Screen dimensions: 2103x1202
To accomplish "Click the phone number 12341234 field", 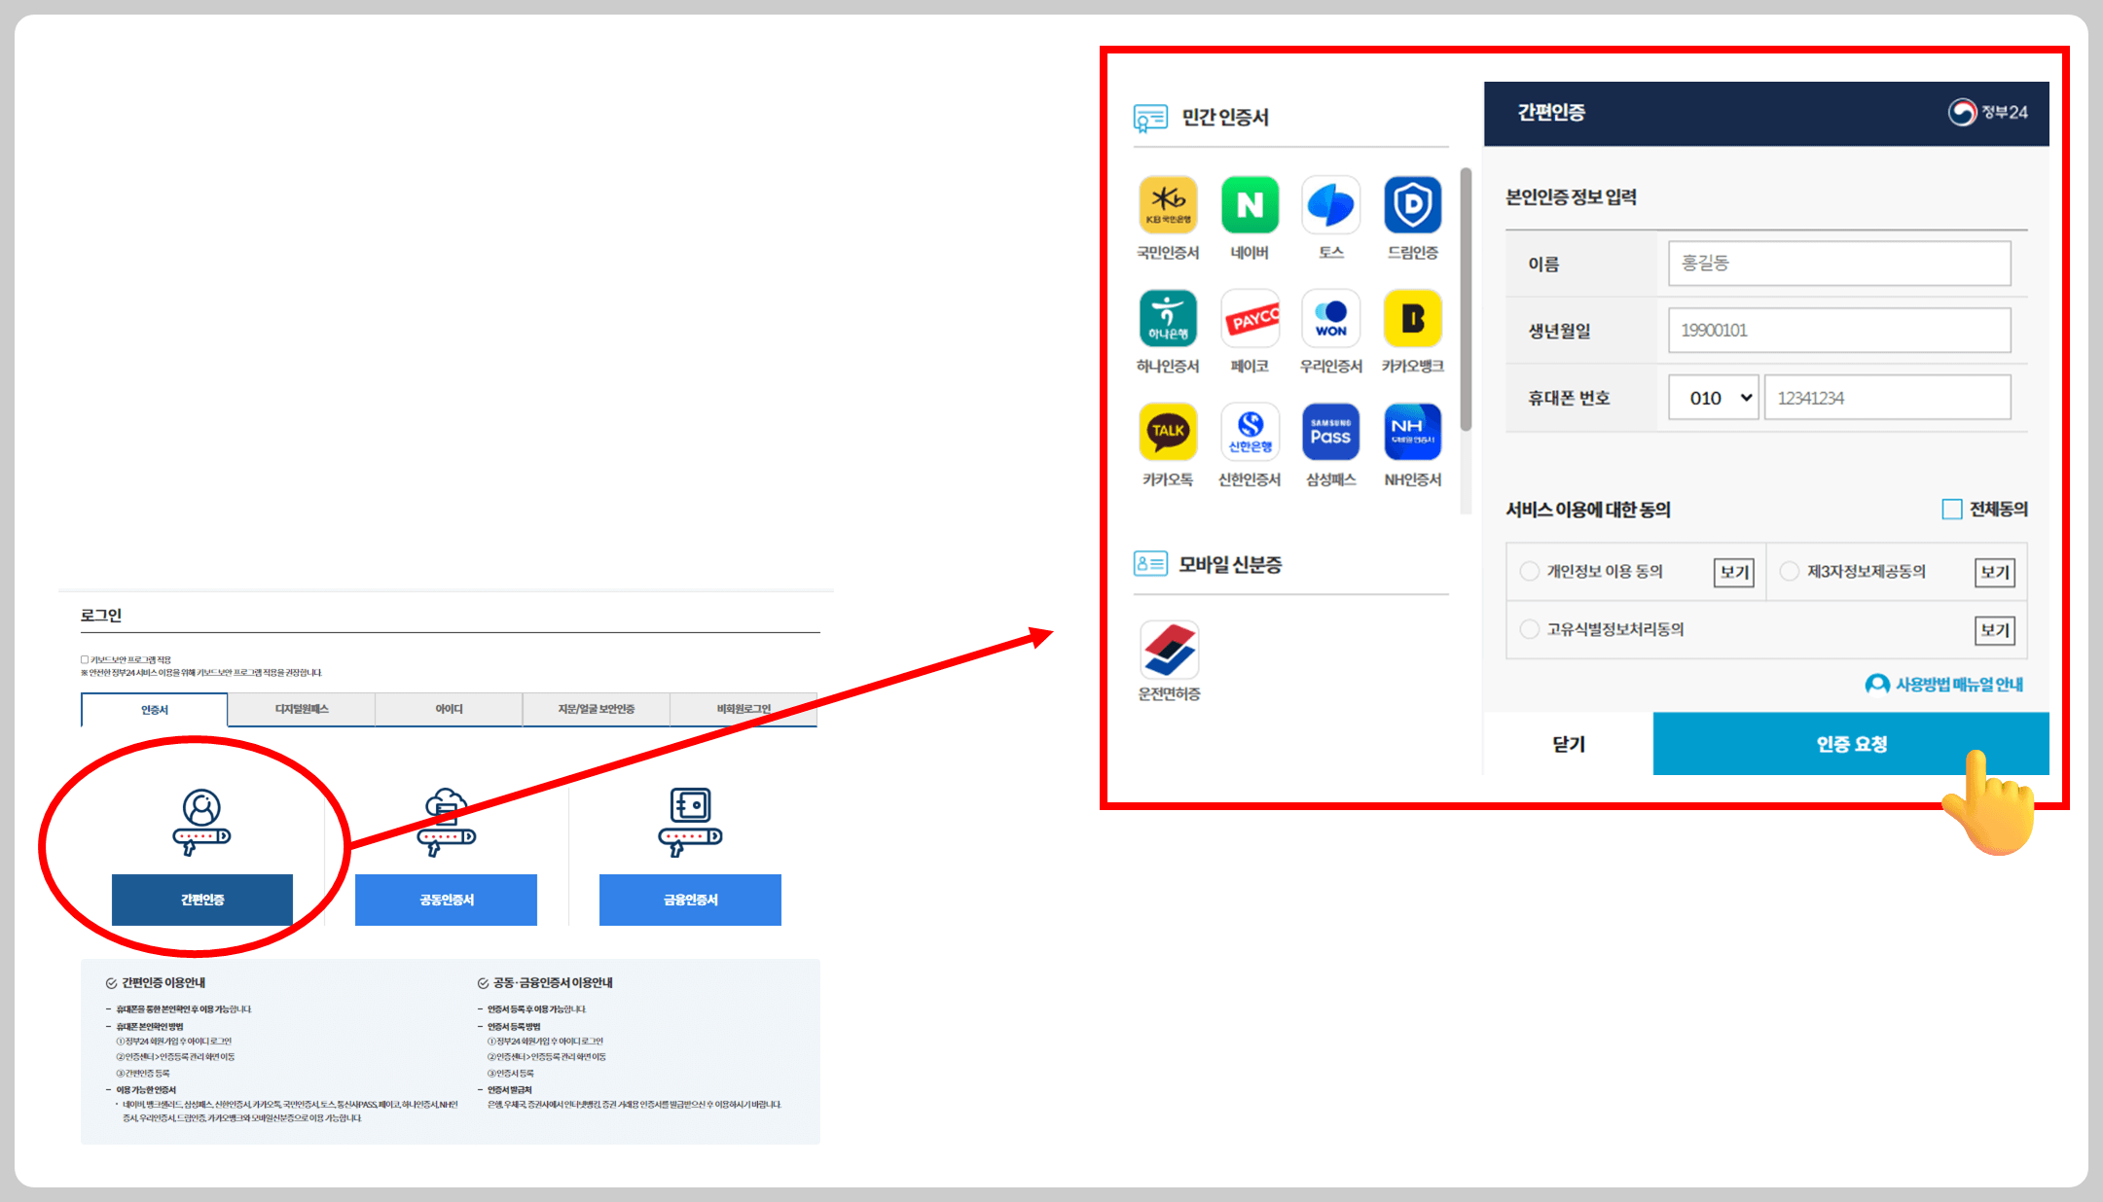I will click(x=1887, y=398).
